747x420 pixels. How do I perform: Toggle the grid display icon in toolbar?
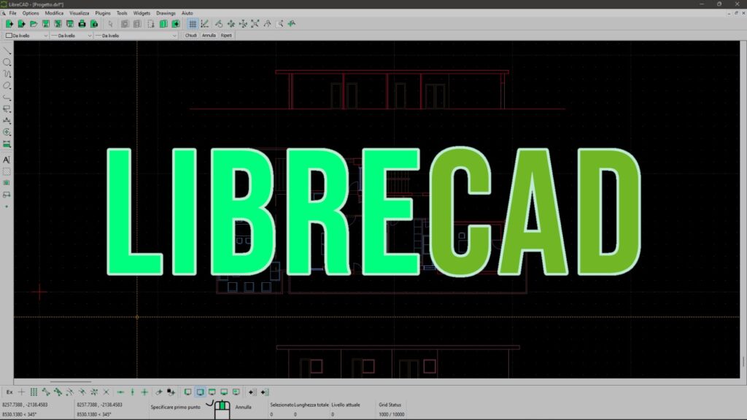(193, 24)
